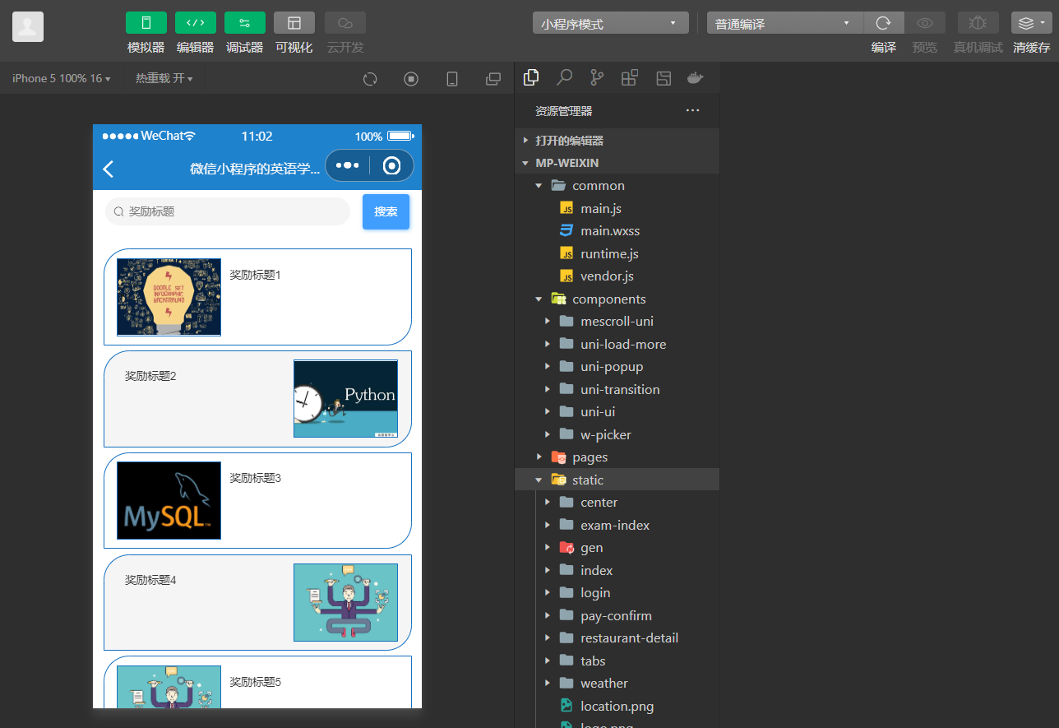Expand the uni-ui folder
Image resolution: width=1059 pixels, height=728 pixels.
click(617, 412)
